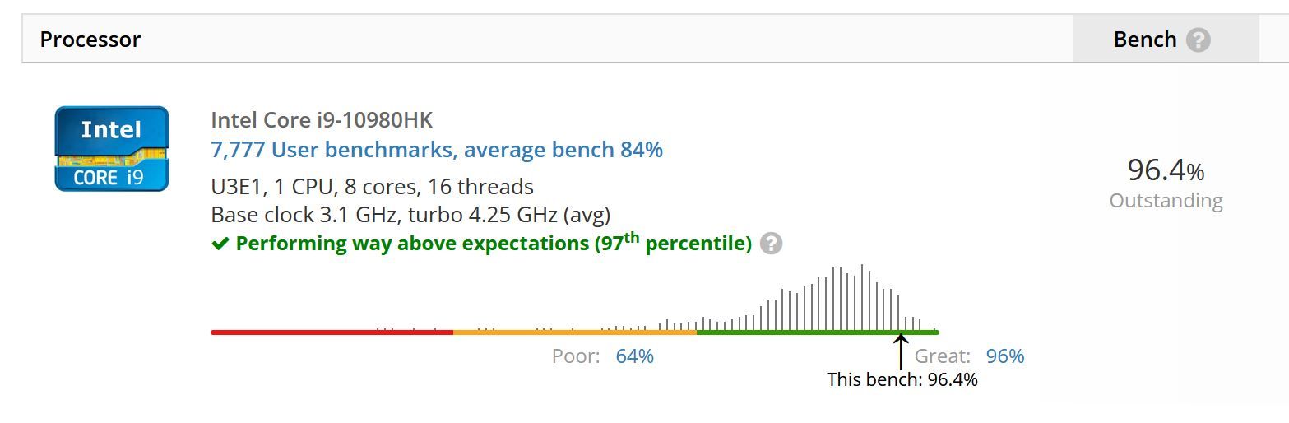Click the green checkmark before Performing text

[x=220, y=244]
